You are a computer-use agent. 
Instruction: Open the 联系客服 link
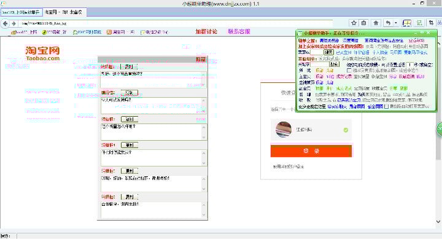[x=239, y=31]
